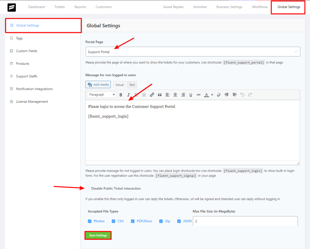The height and width of the screenshot is (249, 310).
Task: Click the Support Staffs person icon
Action: point(12,76)
